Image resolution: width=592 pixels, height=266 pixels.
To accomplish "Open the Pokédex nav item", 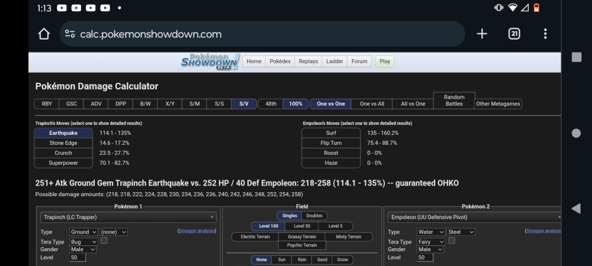I will (280, 61).
